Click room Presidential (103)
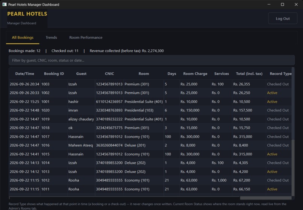Viewport: 303px width, 210px height. [139, 110]
